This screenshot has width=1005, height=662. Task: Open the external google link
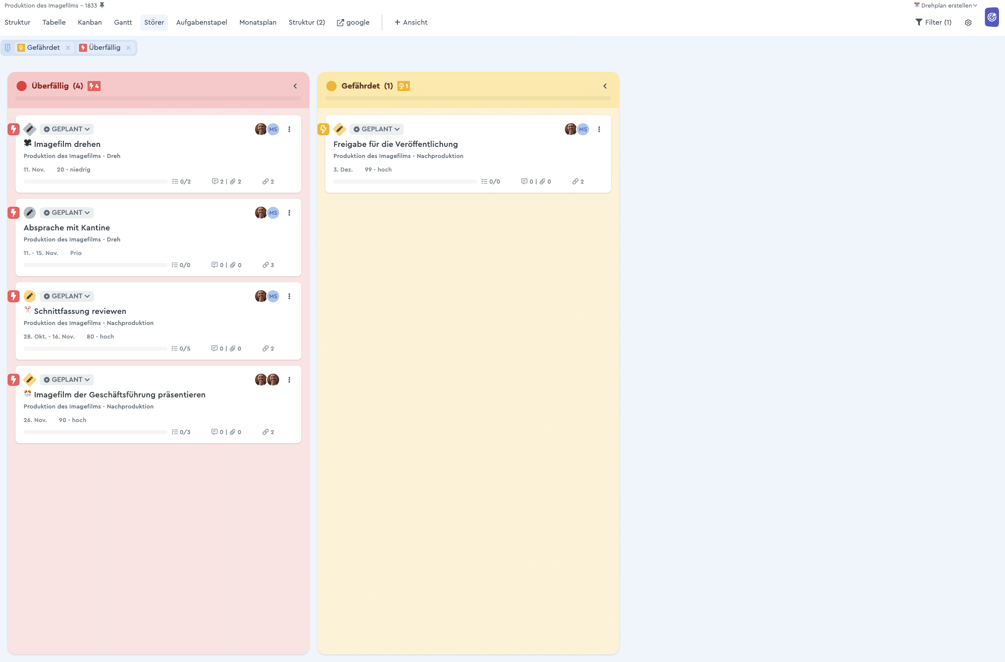(x=353, y=23)
